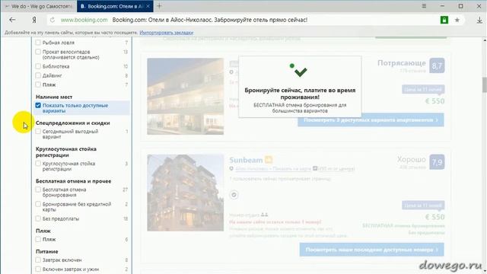Screen dimensions: 487x274
Task: Click Sunbeam thumbs-up preferred badge
Action: pyautogui.click(x=269, y=160)
